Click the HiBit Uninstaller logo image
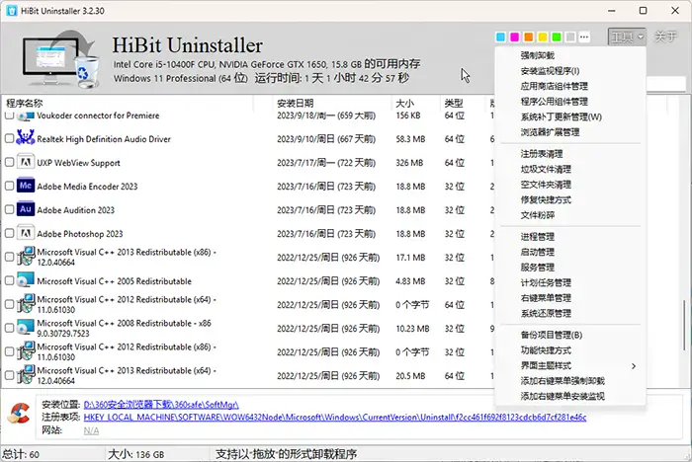This screenshot has height=462, width=692. (x=61, y=58)
